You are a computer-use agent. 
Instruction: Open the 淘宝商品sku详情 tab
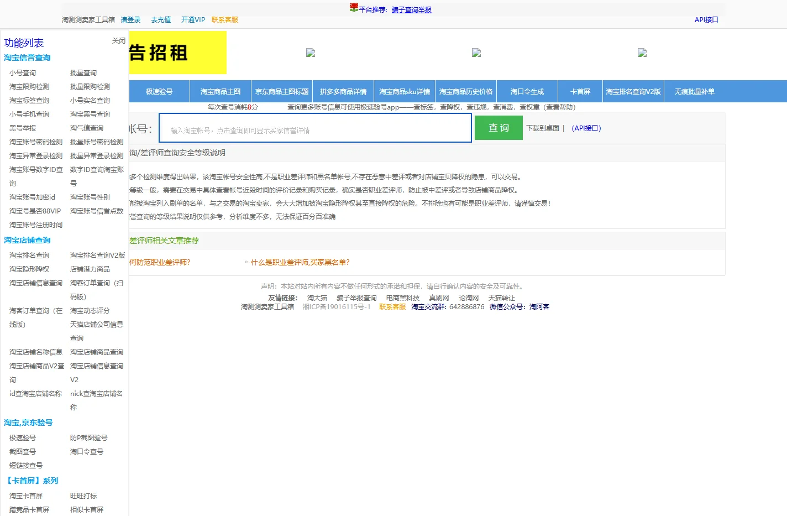click(x=405, y=92)
